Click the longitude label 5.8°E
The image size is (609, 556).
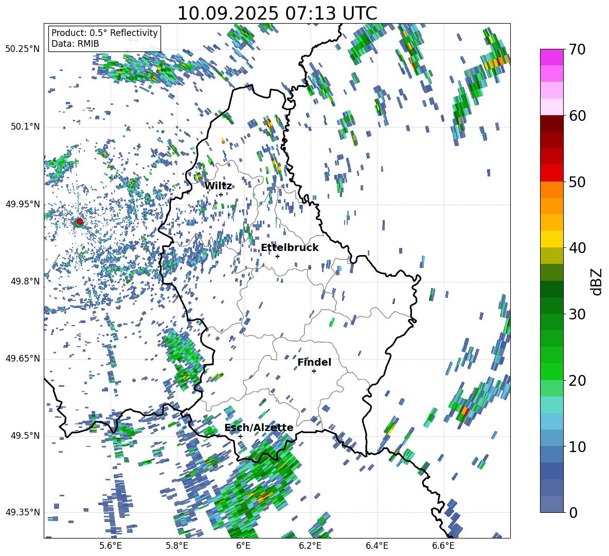177,546
